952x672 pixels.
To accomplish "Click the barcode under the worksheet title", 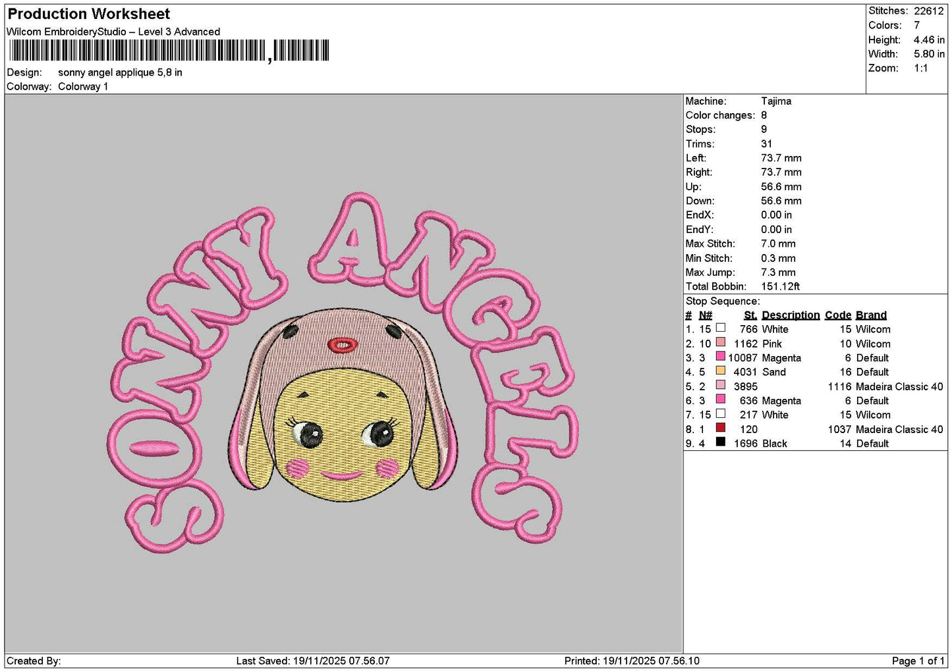I will 168,51.
